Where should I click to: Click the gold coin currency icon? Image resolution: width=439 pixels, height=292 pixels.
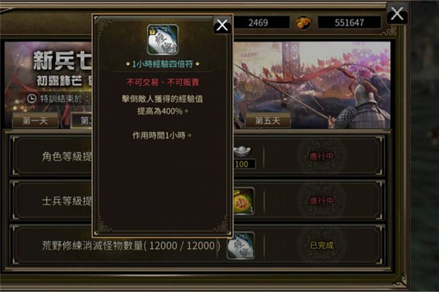tap(304, 23)
